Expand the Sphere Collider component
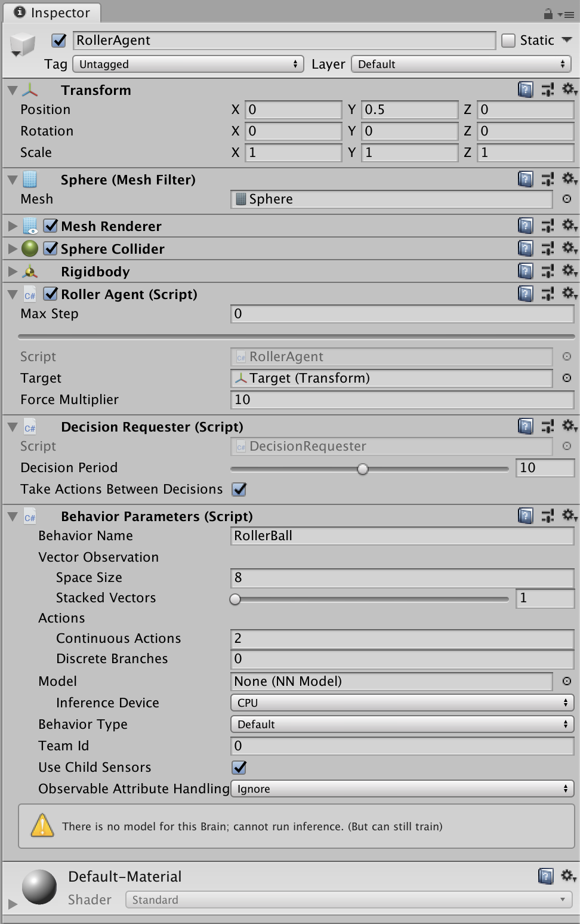 (x=12, y=248)
